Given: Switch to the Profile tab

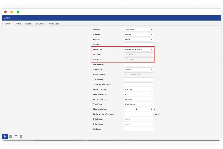Looking at the screenshot, I should click(x=18, y=24).
